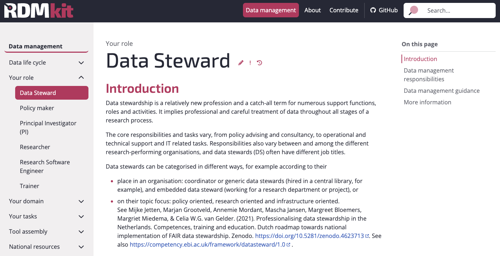Image resolution: width=500 pixels, height=256 pixels.
Task: Switch to the About page
Action: coord(312,10)
